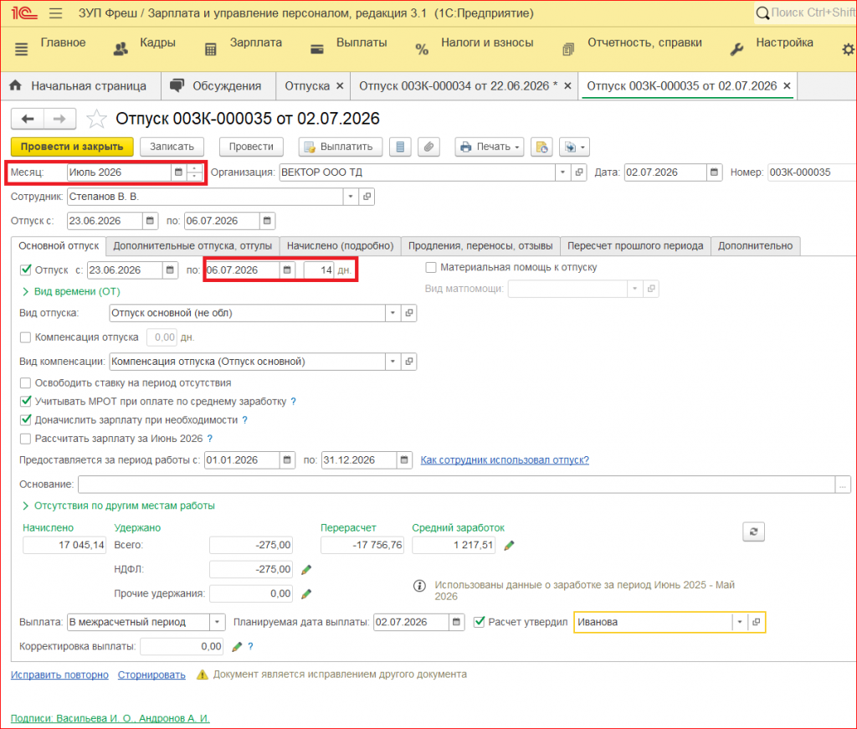Open the settings gear at top right
Screen dimensions: 857x729
(848, 49)
